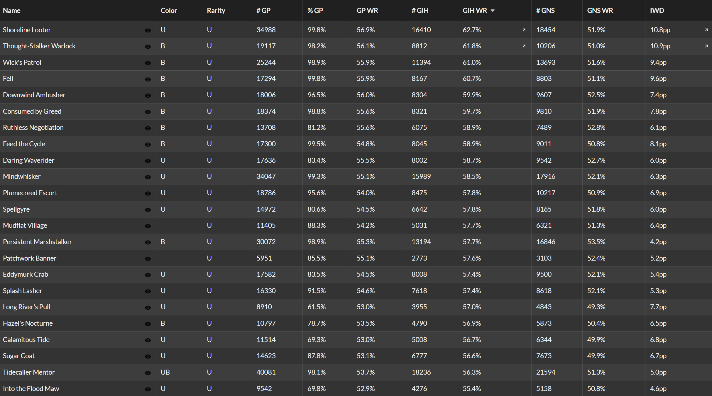Open the Persistent Marshstalker card name
Image resolution: width=712 pixels, height=396 pixels.
pos(37,242)
